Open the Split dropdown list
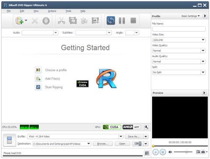Viewport: 210px width, 159px height. pos(179,72)
